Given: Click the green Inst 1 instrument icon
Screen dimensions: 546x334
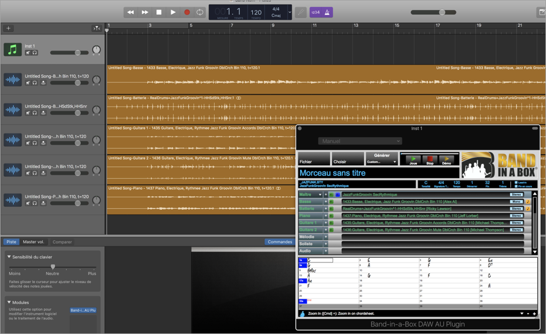Looking at the screenshot, I should pos(12,50).
